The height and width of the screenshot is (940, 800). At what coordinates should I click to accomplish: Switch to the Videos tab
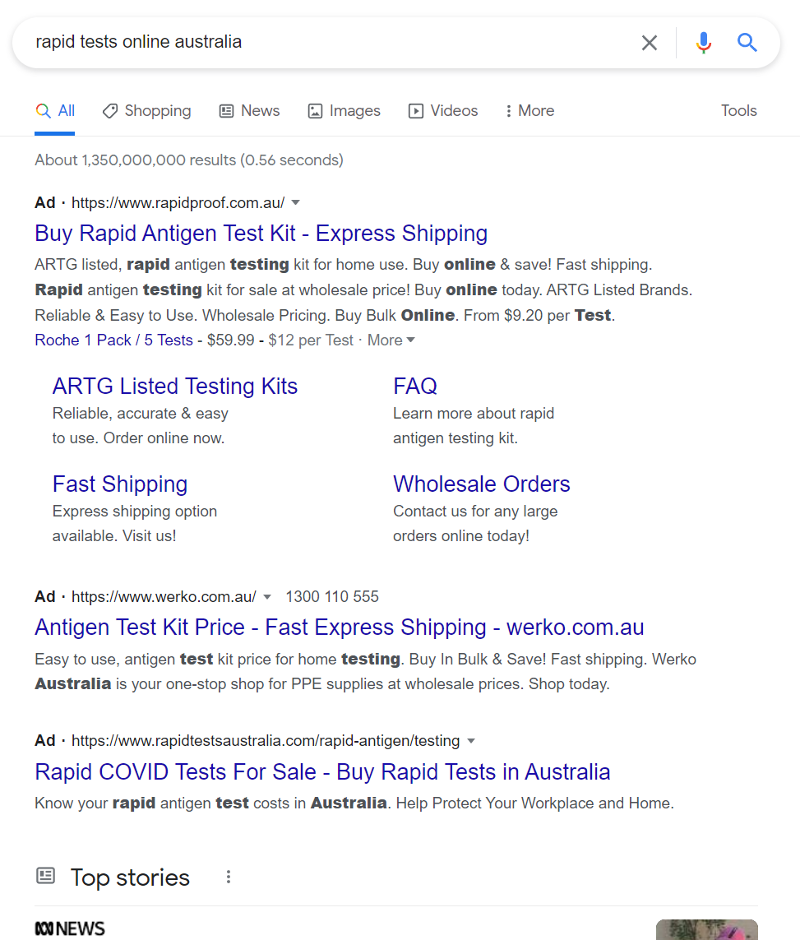(x=443, y=111)
